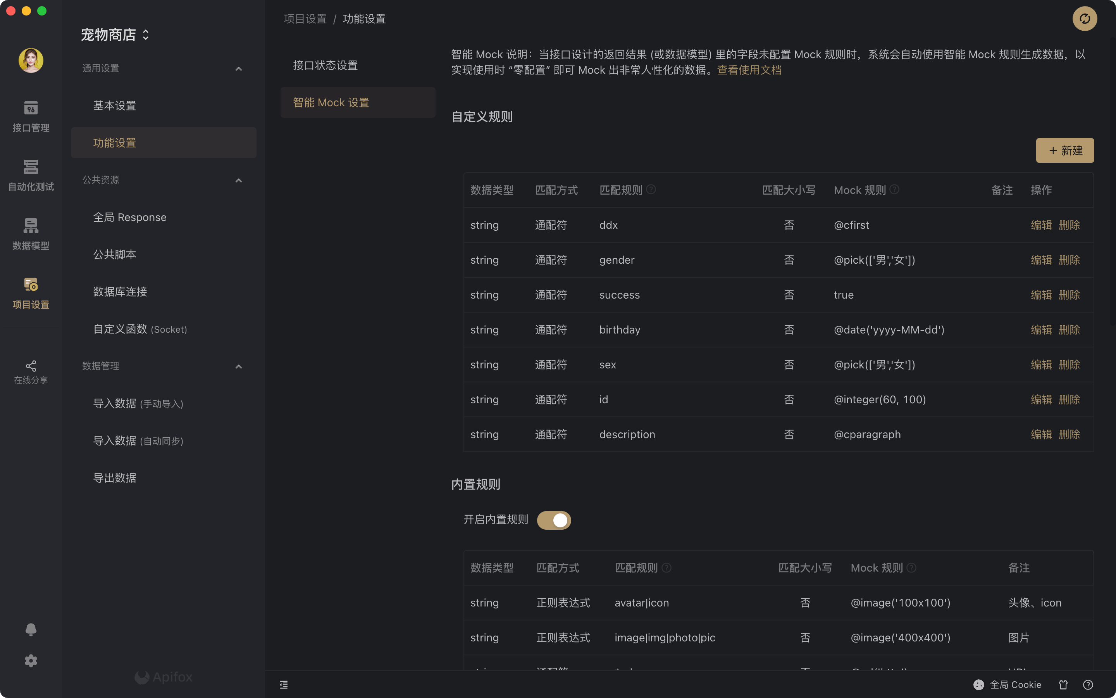1116x698 pixels.
Task: Click 删除 for the birthday rule
Action: [1069, 330]
